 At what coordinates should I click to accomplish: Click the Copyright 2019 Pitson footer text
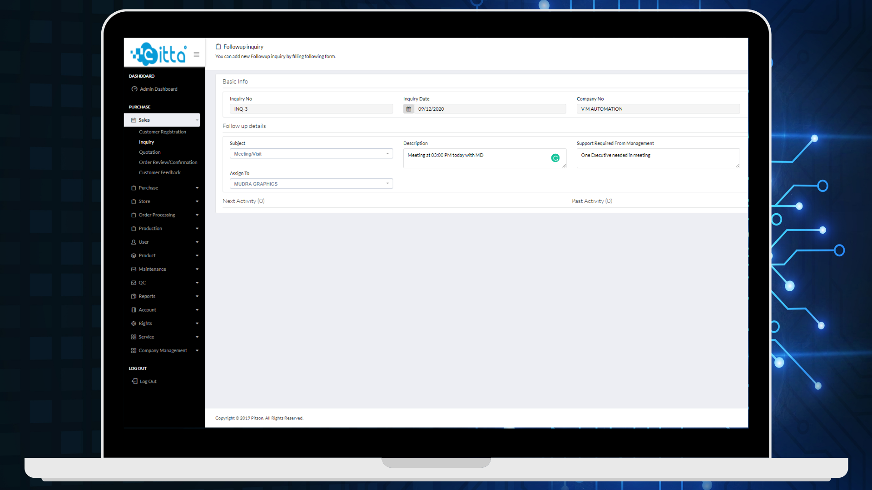[x=259, y=418]
